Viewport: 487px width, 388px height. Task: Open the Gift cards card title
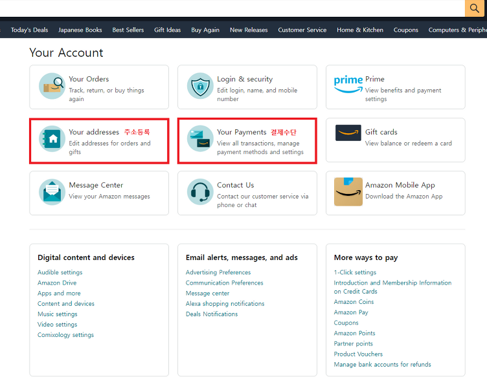tap(381, 132)
